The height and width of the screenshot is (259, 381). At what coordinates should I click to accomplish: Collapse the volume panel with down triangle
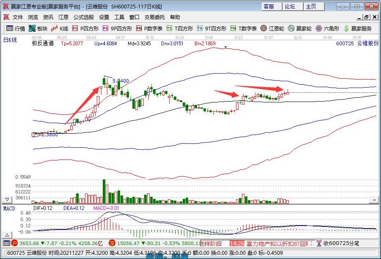7,199
